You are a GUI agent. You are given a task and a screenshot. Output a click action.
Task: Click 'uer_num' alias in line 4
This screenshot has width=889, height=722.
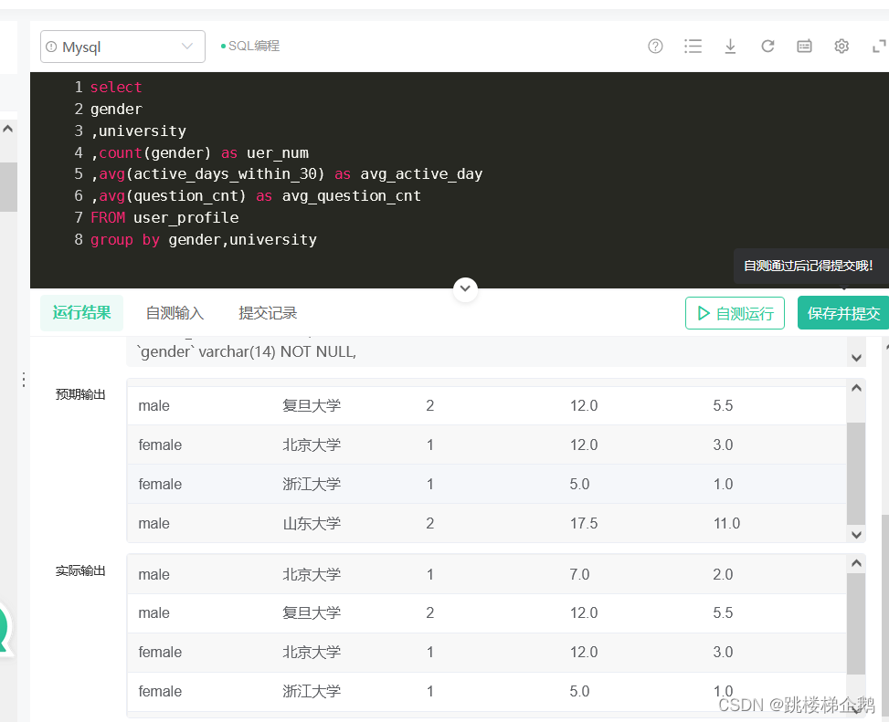pos(278,153)
